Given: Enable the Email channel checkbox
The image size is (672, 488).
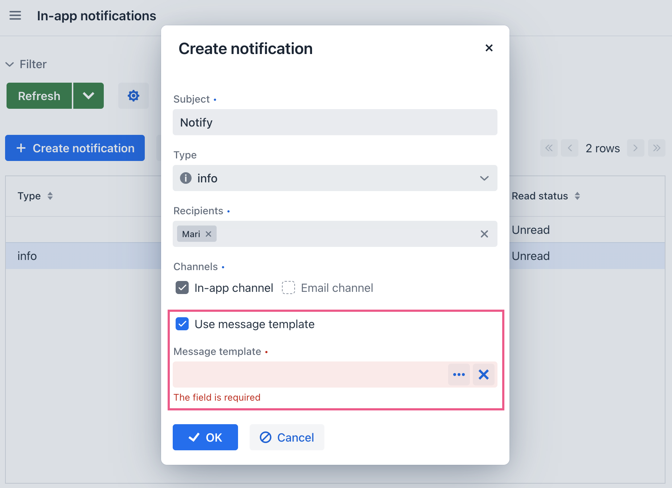Looking at the screenshot, I should pos(288,288).
